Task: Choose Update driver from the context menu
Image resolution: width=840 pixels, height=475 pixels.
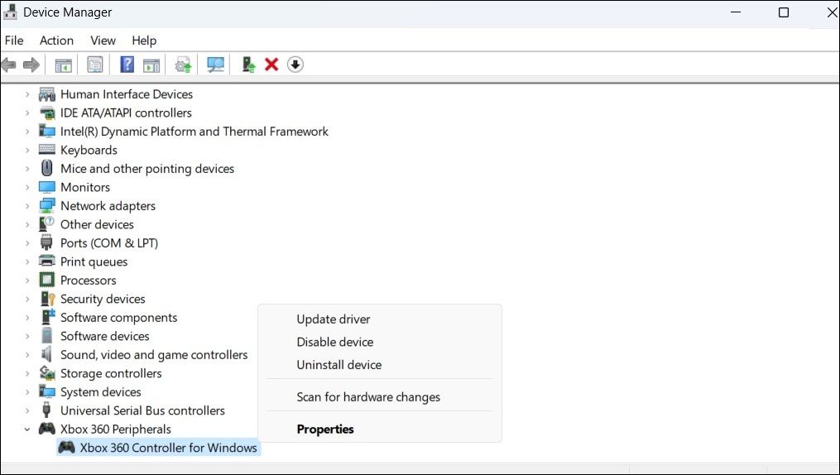Action: coord(334,319)
